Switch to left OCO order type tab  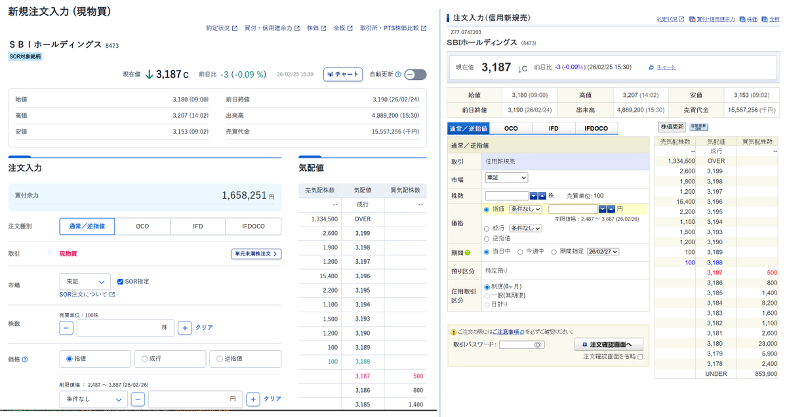click(142, 227)
